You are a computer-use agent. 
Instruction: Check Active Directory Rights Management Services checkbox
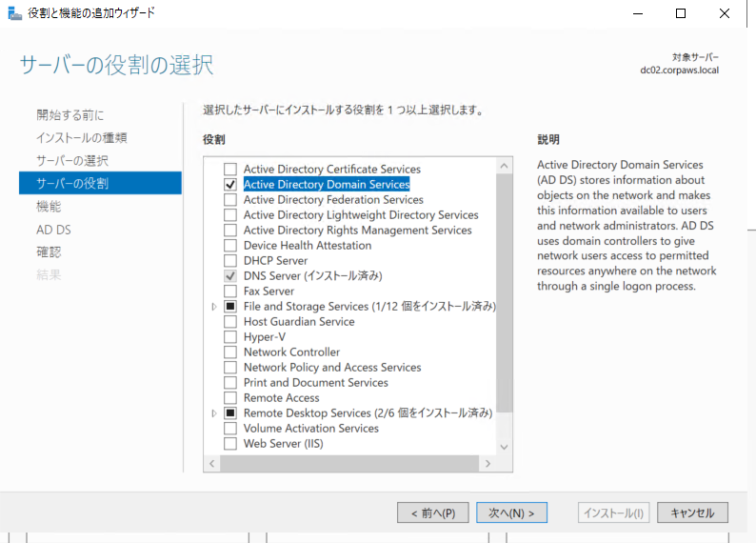pyautogui.click(x=230, y=230)
